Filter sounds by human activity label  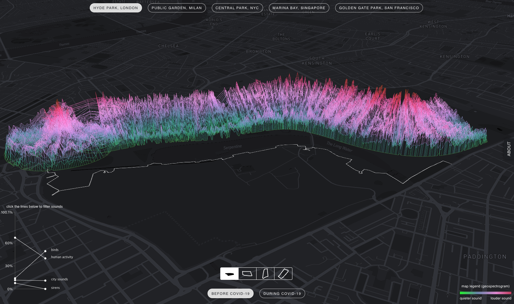(x=62, y=257)
